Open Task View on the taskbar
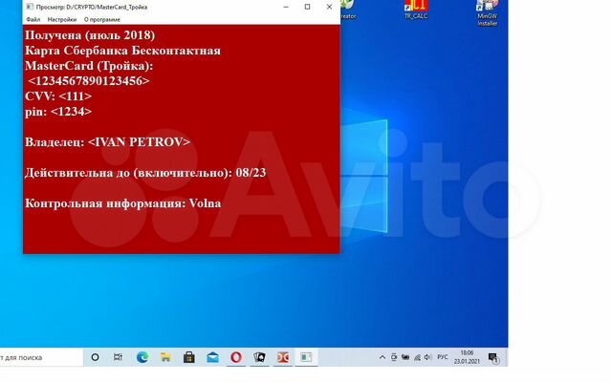 point(118,357)
